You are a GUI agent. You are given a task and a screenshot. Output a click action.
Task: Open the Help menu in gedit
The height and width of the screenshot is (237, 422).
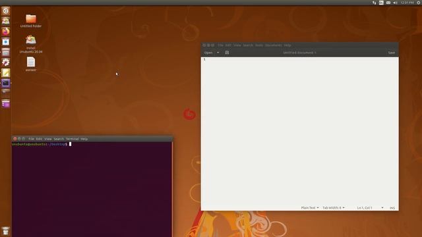pos(287,45)
